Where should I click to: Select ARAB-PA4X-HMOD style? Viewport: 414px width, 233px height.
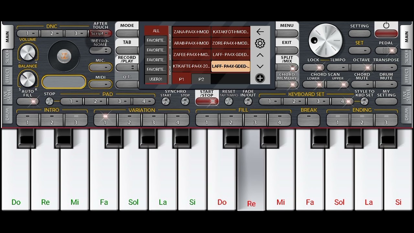click(x=191, y=43)
